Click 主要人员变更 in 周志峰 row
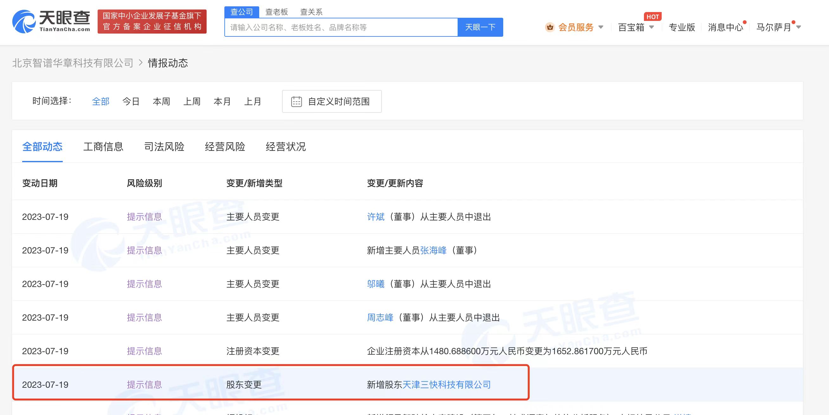Screen dimensions: 829x415 (x=253, y=318)
